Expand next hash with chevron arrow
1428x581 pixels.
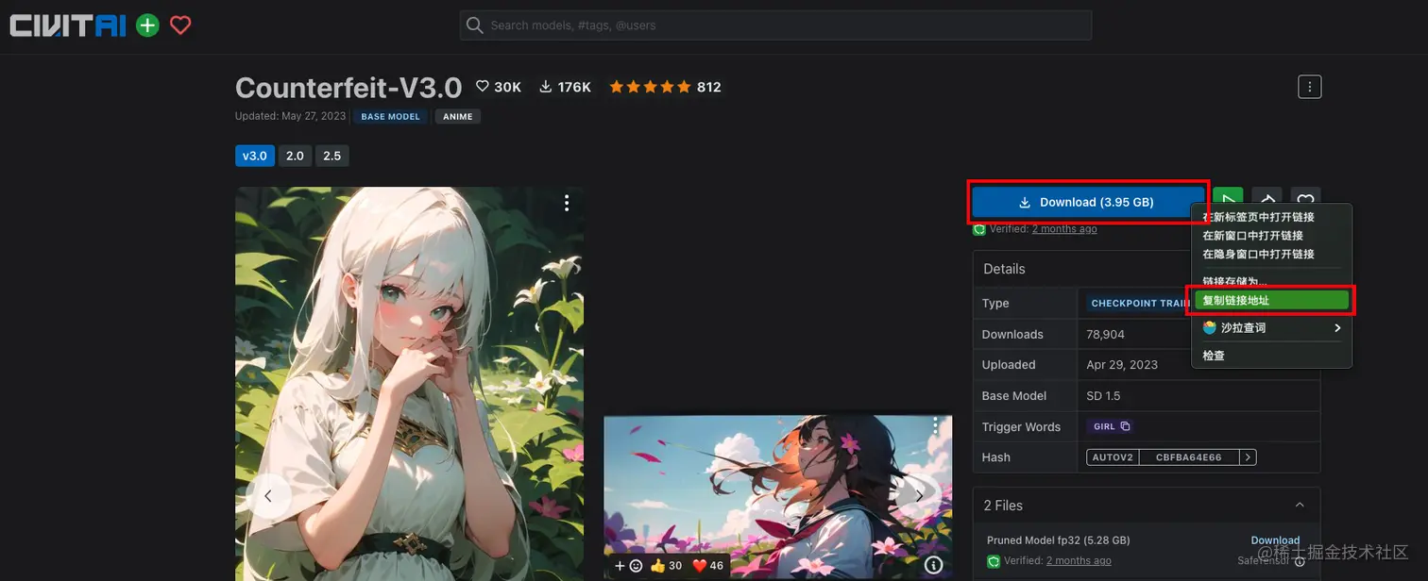1248,457
